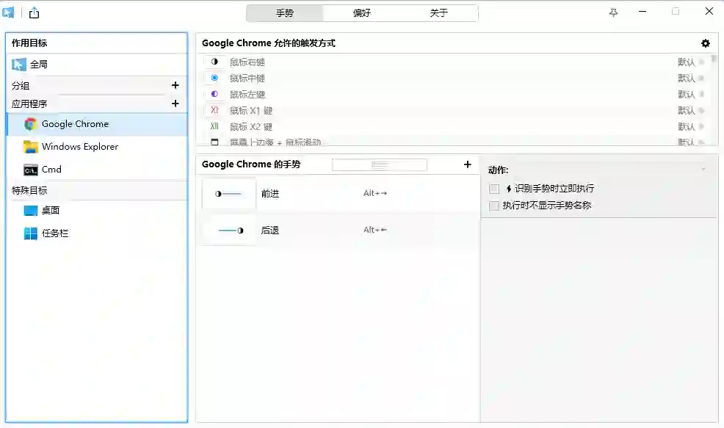Click the screen top edge trigger icon

click(x=214, y=142)
